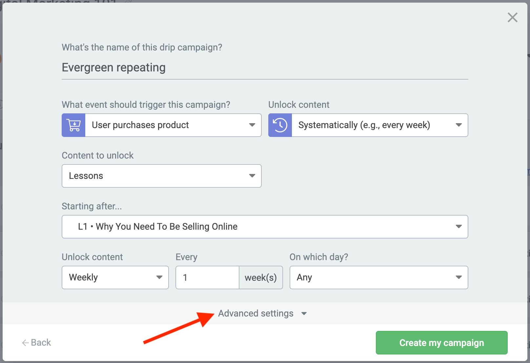530x363 pixels.
Task: Expand the Advanced settings section
Action: 256,314
